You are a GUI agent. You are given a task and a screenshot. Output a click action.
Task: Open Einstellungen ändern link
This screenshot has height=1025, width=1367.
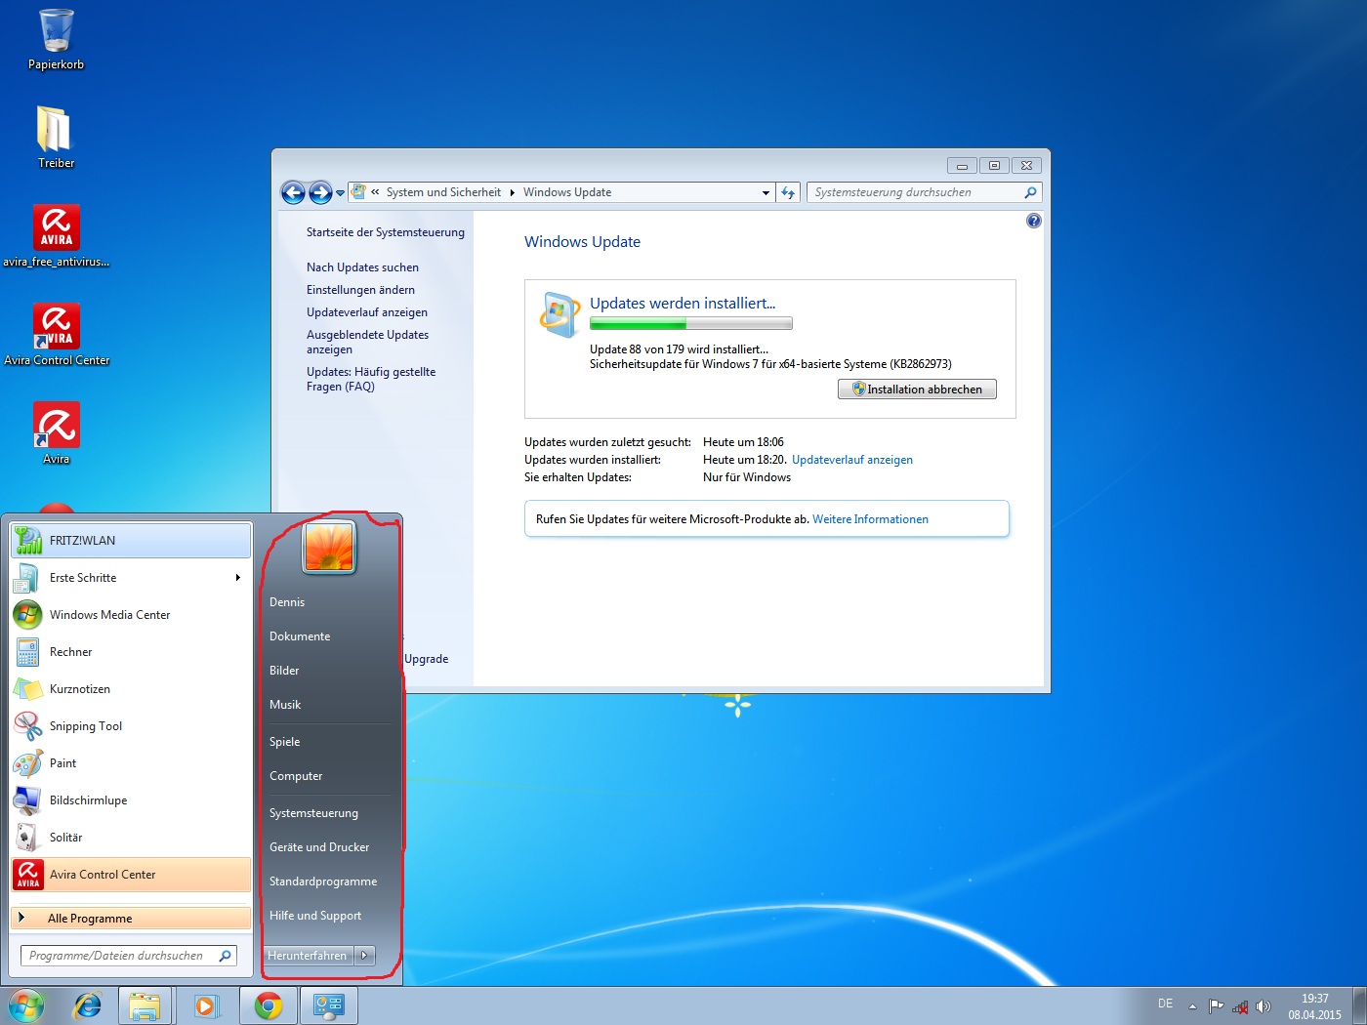pyautogui.click(x=360, y=290)
